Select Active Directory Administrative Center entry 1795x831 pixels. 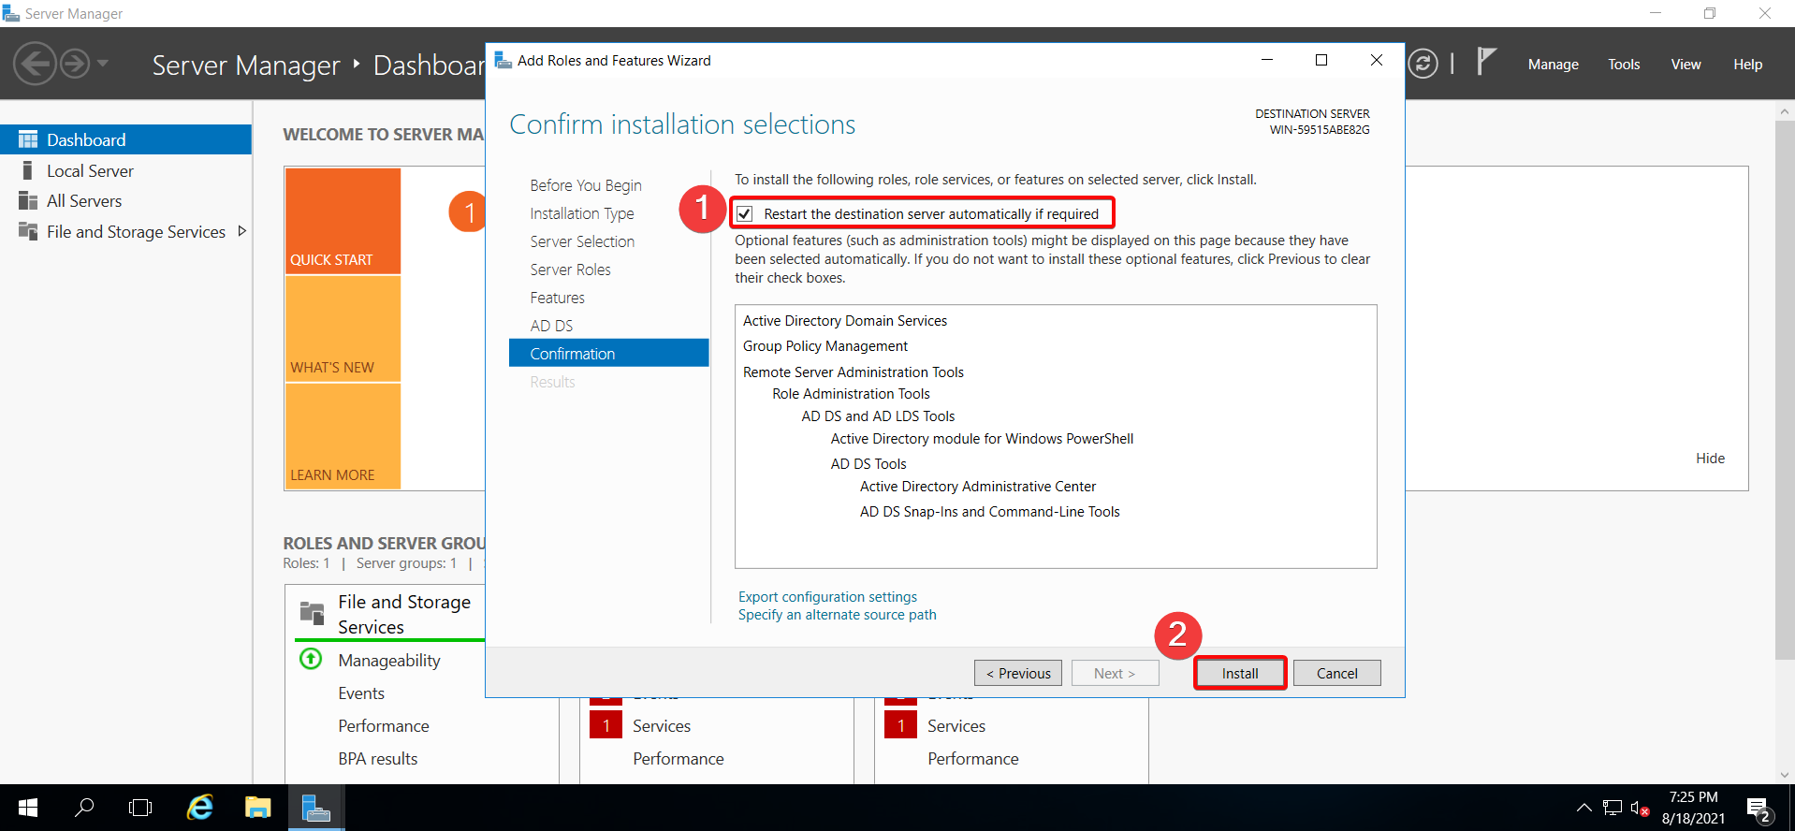[x=978, y=487]
